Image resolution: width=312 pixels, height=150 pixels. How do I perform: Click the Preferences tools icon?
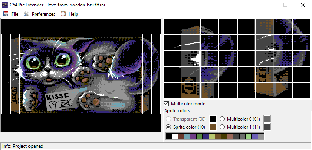click(x=26, y=14)
